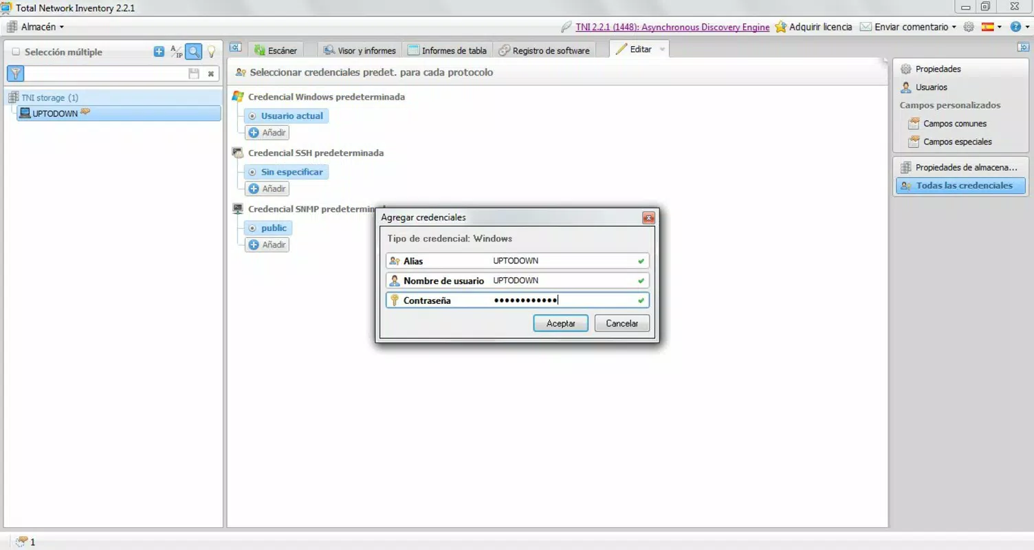Open the Enviar comentario dropdown arrow
1034x550 pixels.
pyautogui.click(x=954, y=27)
